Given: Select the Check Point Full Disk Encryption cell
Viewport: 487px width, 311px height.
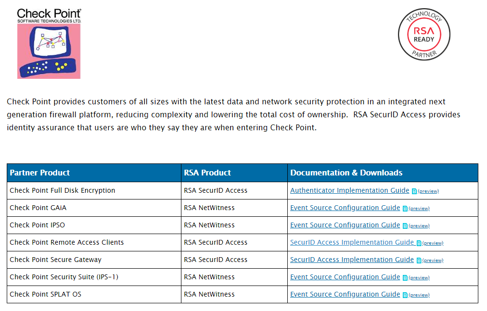Looking at the screenshot, I should 94,190.
